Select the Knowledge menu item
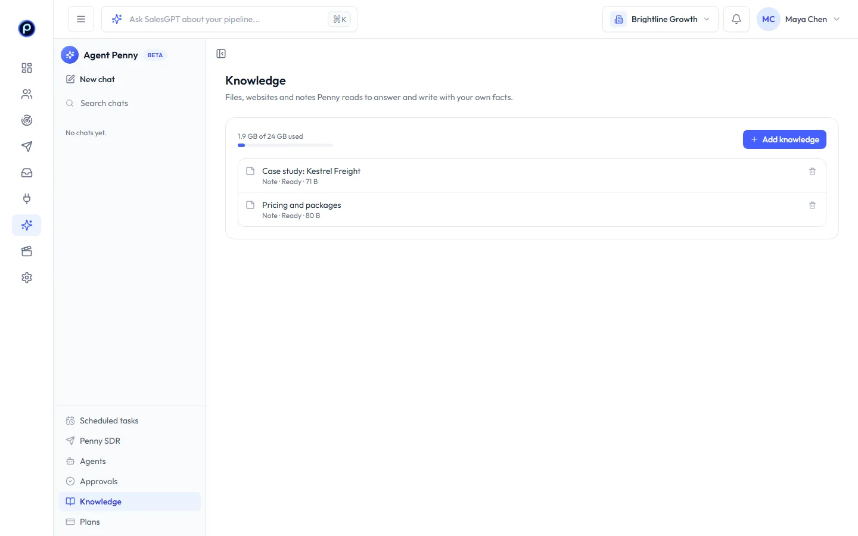858x536 pixels. tap(130, 501)
